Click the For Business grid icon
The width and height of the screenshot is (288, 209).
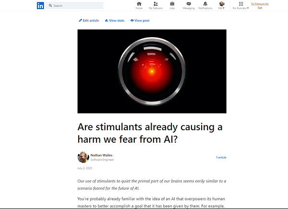pyautogui.click(x=241, y=4)
